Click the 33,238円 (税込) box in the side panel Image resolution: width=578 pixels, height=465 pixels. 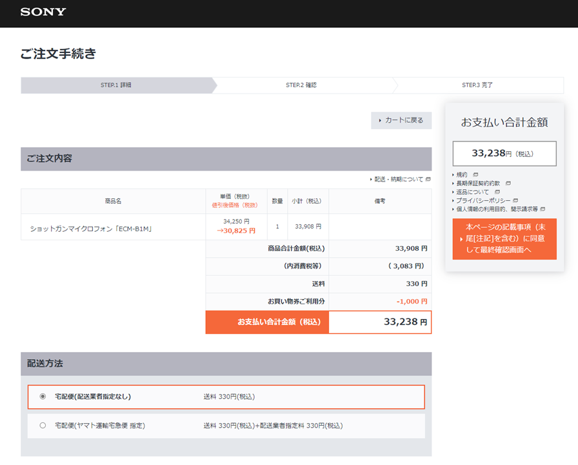(x=504, y=154)
